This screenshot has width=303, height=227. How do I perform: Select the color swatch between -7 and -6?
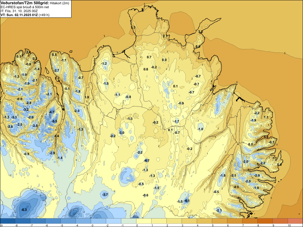coord(38,221)
